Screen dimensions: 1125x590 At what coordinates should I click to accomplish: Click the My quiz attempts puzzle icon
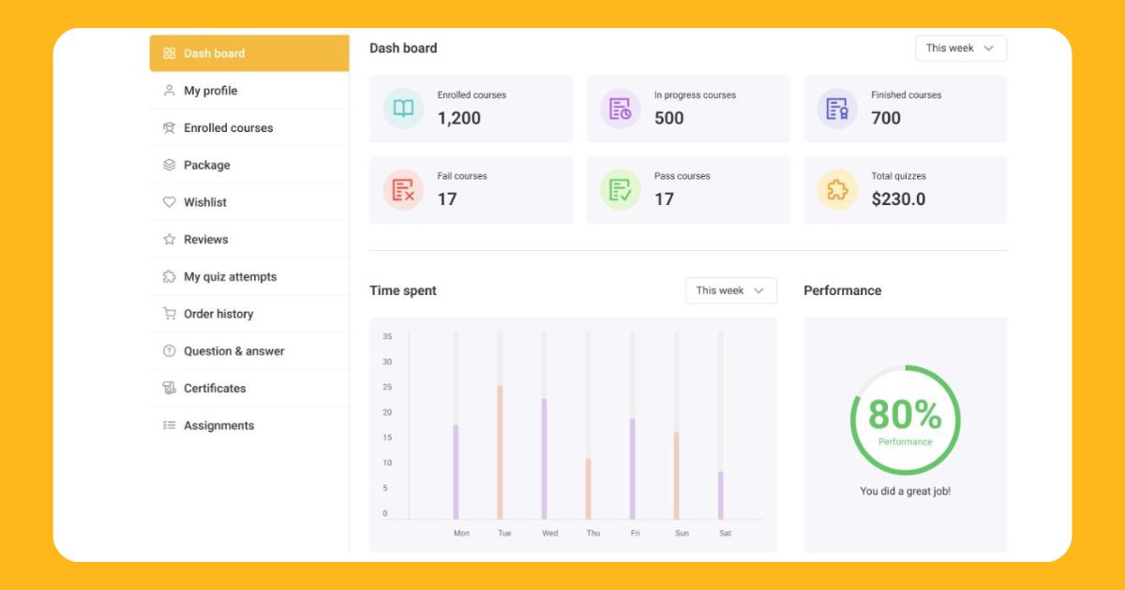[x=169, y=277]
